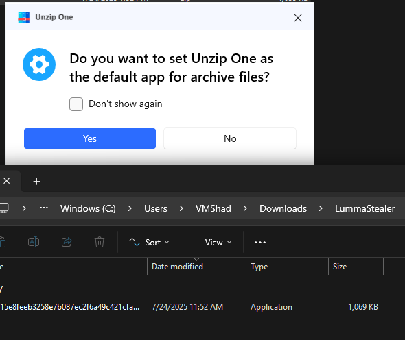Enable the Don't show again checkbox
The height and width of the screenshot is (340, 405).
pos(76,104)
